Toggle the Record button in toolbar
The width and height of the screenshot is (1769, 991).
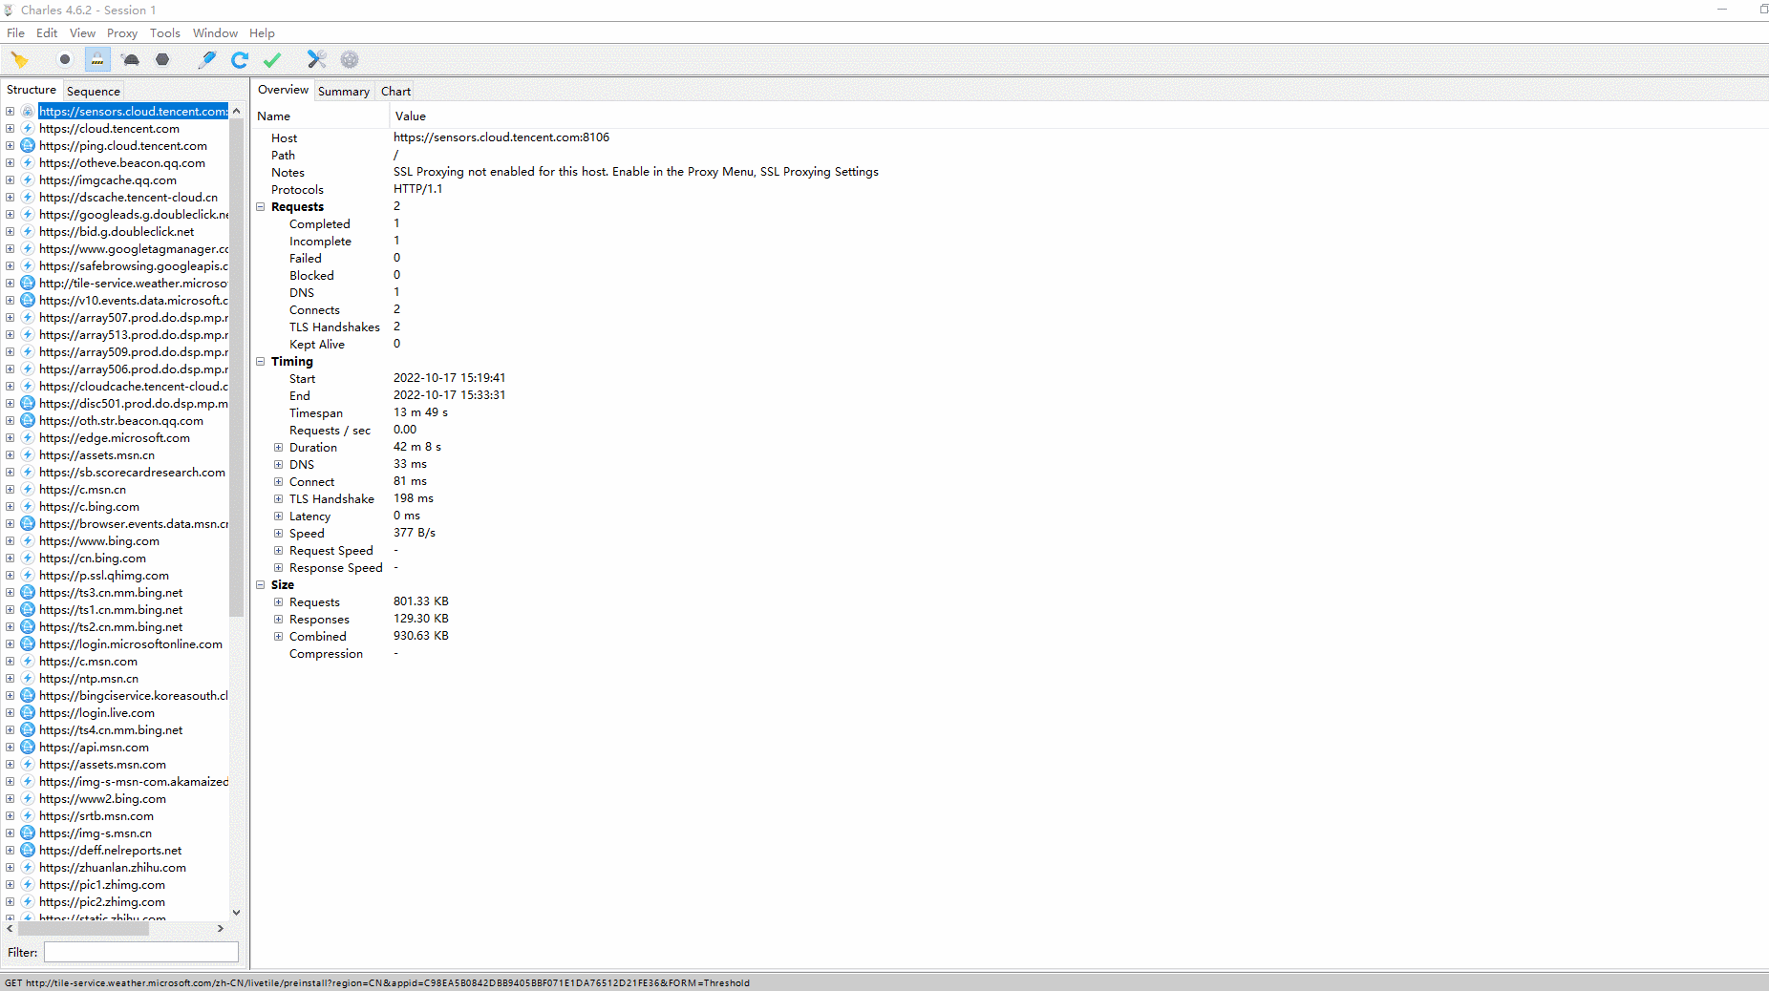(x=64, y=60)
